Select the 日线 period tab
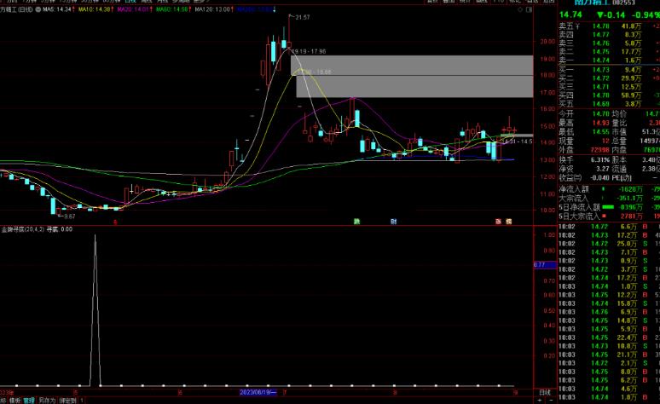The image size is (660, 404). click(x=130, y=1)
